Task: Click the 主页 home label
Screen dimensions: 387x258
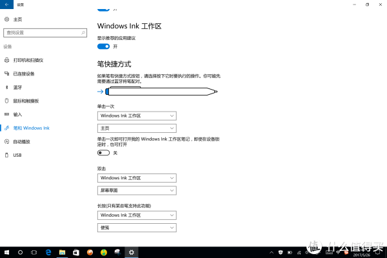Action: (17, 19)
